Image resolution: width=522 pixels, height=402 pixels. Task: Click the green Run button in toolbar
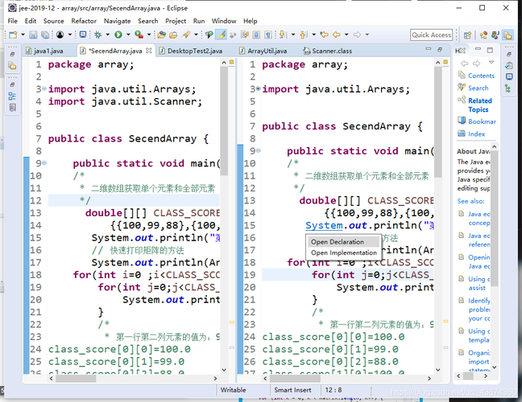[118, 35]
